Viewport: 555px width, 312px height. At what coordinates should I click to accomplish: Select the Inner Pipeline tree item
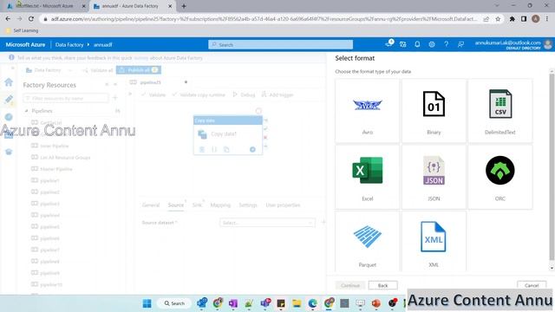pos(50,146)
